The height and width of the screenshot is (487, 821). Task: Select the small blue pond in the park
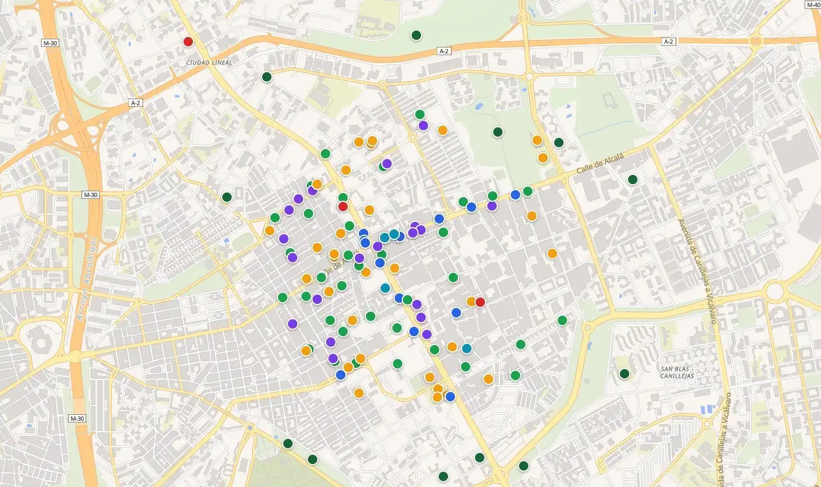(x=479, y=107)
